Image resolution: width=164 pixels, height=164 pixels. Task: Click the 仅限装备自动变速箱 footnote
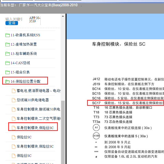tap(134, 152)
